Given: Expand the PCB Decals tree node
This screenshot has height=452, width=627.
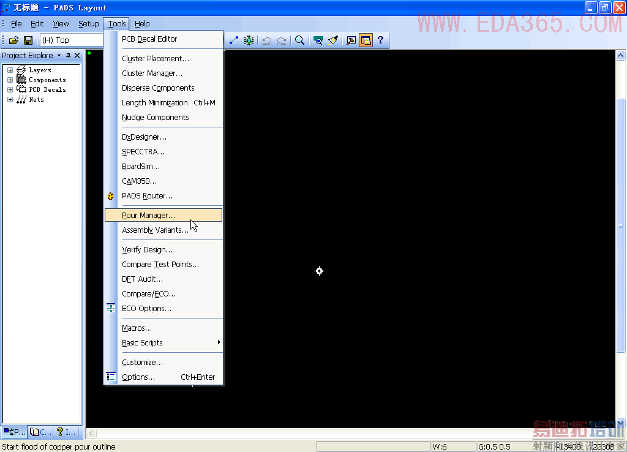Looking at the screenshot, I should (x=10, y=89).
